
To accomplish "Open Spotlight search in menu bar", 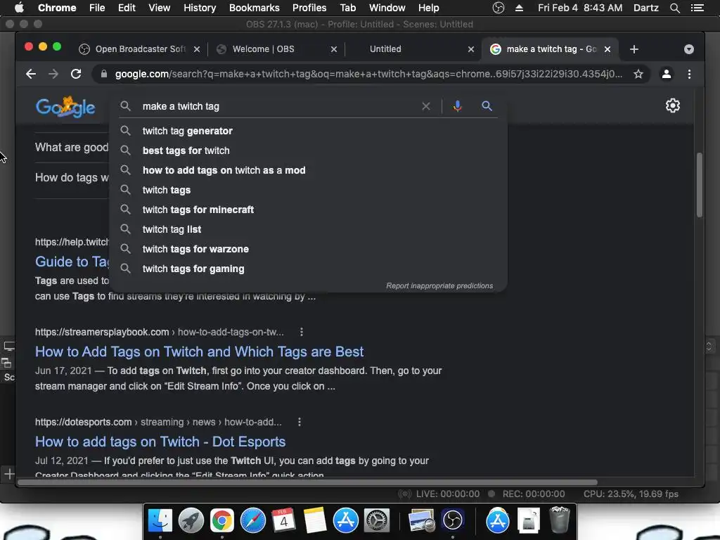I will (x=674, y=8).
